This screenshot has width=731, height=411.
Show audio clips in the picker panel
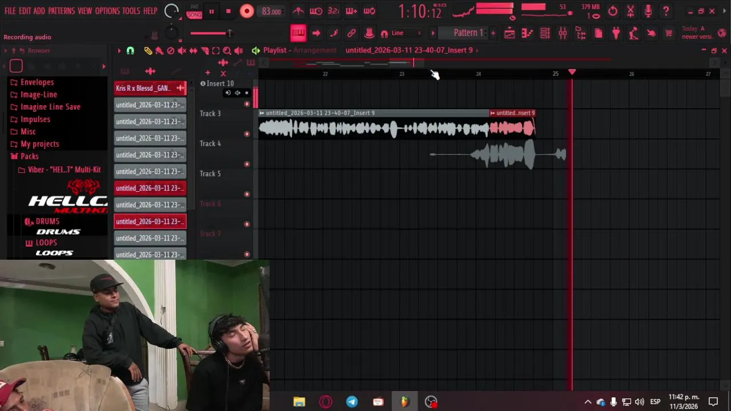pos(150,72)
